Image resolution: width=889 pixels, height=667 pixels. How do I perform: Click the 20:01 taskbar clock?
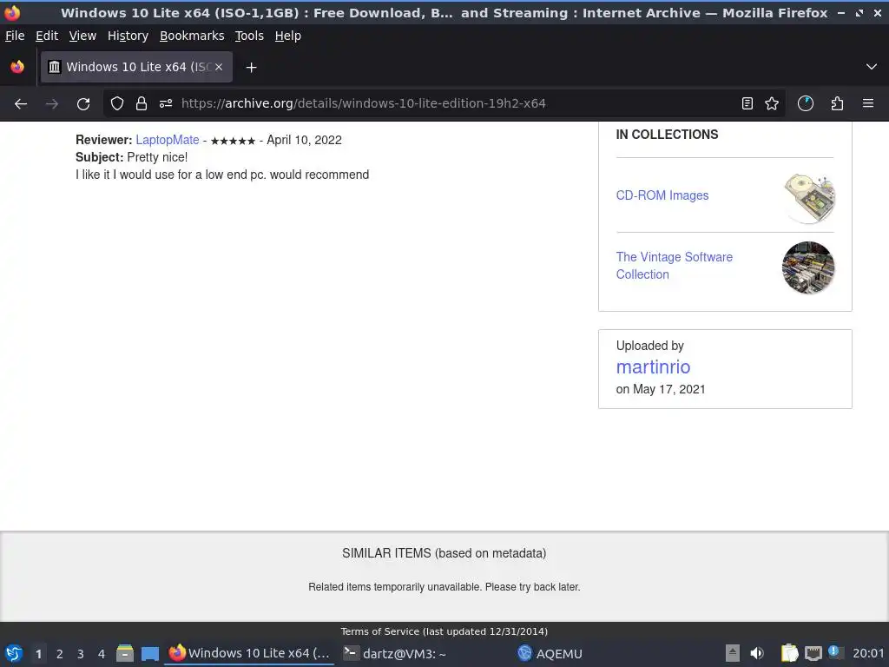pyautogui.click(x=868, y=653)
